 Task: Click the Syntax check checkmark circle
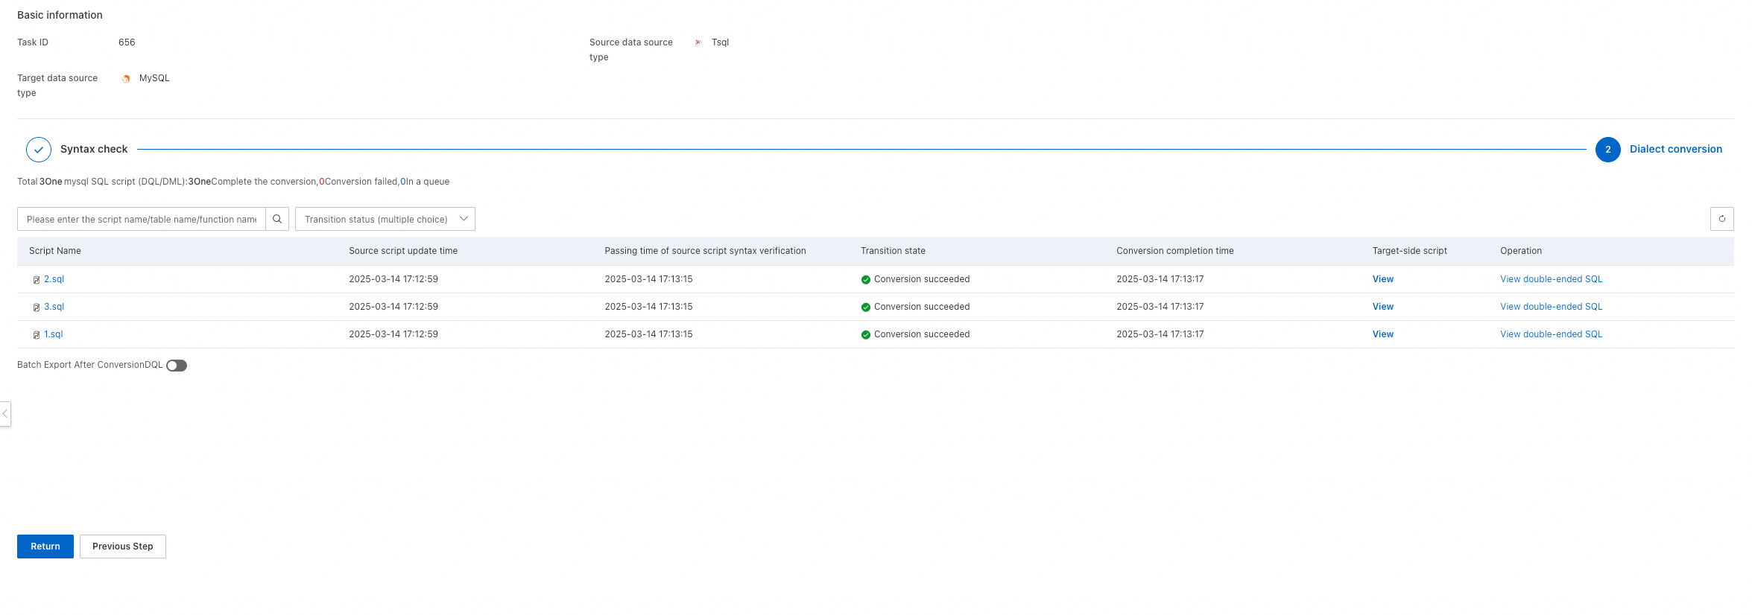pyautogui.click(x=39, y=150)
